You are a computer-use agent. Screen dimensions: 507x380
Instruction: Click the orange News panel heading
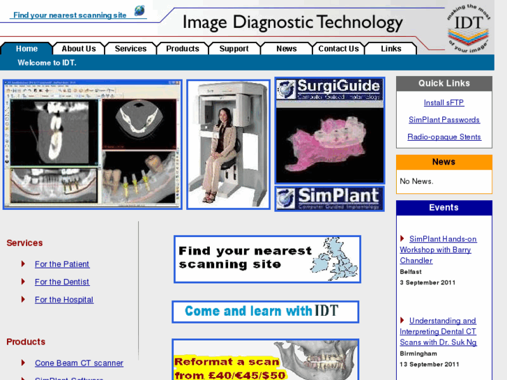coord(444,162)
